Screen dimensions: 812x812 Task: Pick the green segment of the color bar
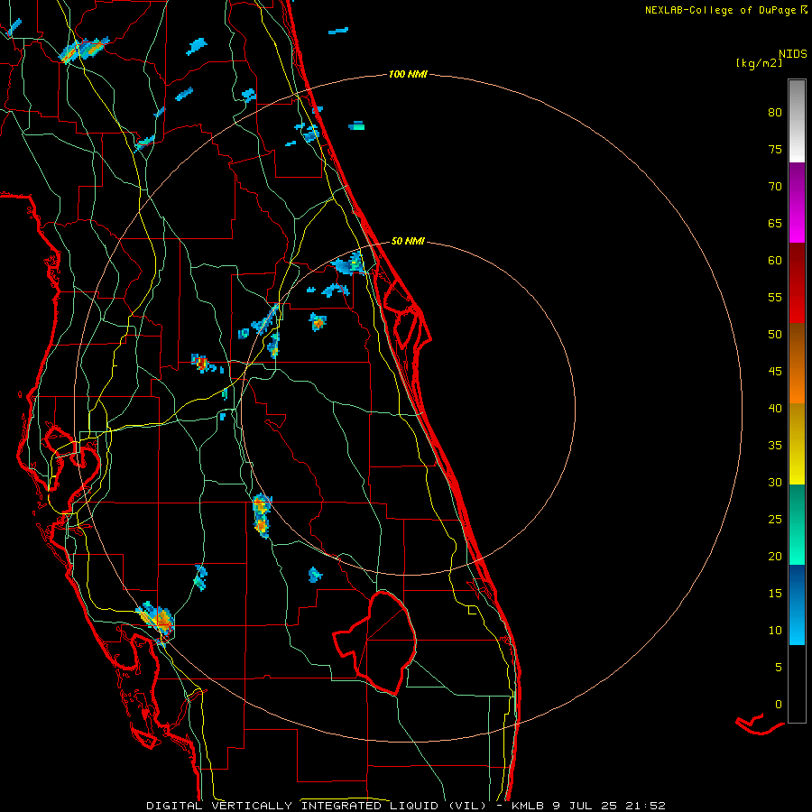click(797, 524)
